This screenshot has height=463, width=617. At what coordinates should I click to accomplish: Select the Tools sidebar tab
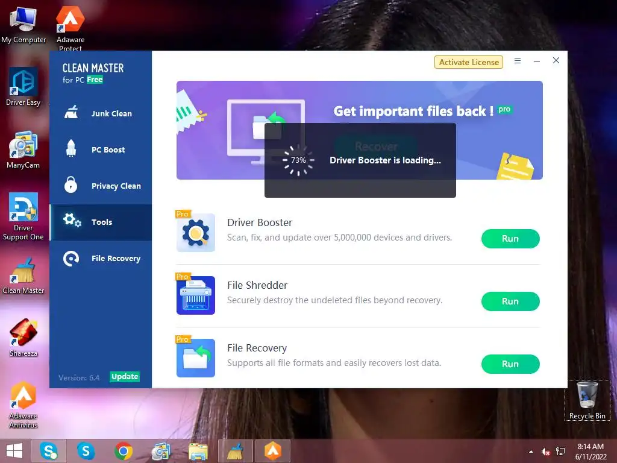(x=101, y=222)
